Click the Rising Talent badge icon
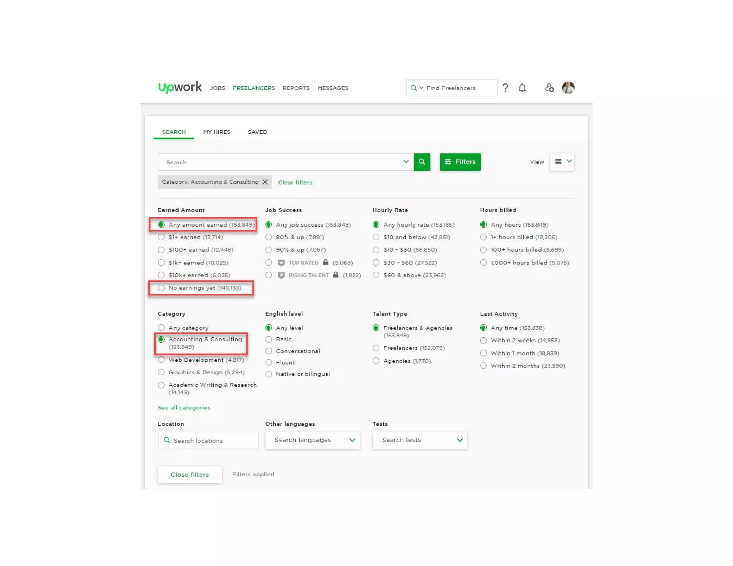The image size is (733, 566). (x=281, y=275)
